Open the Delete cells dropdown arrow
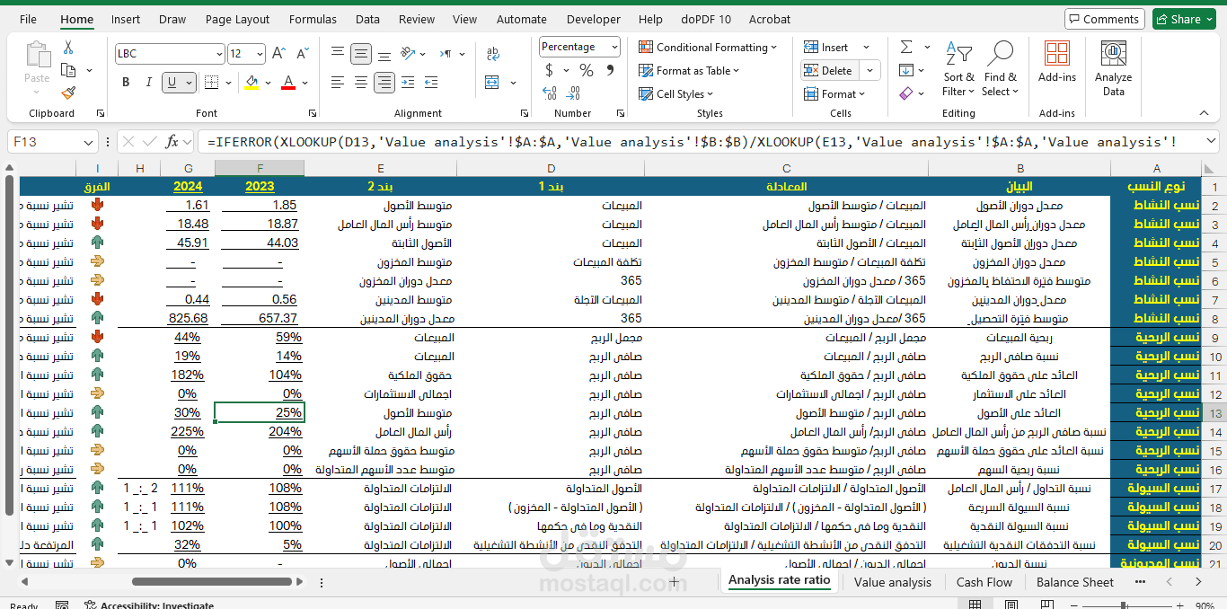 tap(869, 70)
